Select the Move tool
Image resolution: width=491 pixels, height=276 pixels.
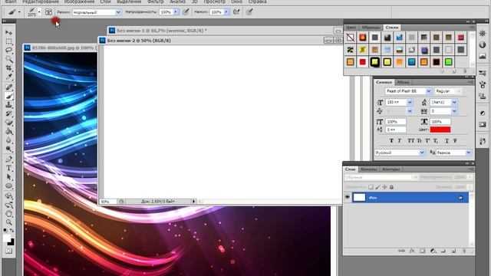coord(8,32)
